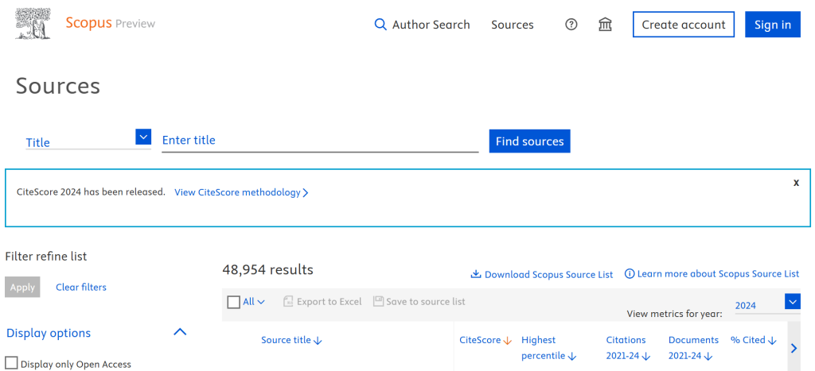Viewport: 815px width, 371px height.
Task: Click the institution building icon
Action: [x=605, y=25]
